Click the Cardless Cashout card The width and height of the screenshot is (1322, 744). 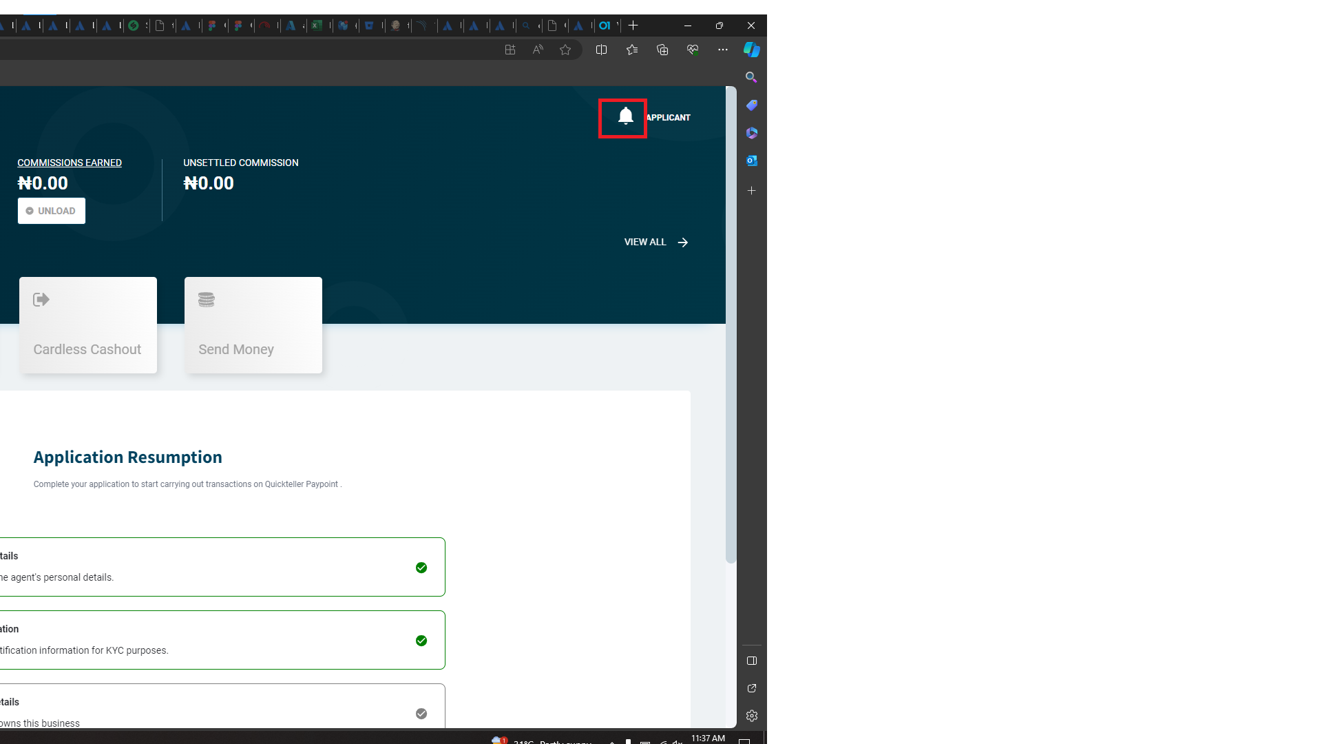[x=88, y=325]
